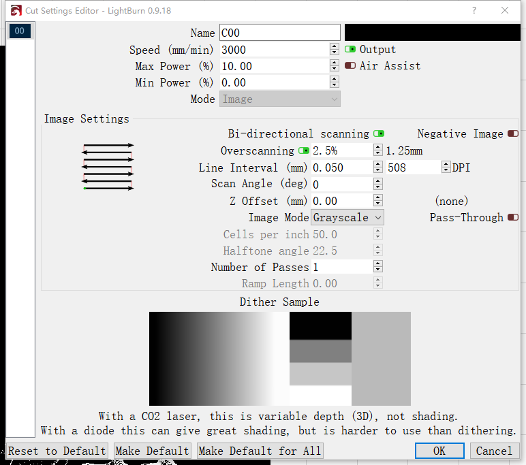Increase Max Power with the up arrow
This screenshot has height=465, width=526.
334,63
